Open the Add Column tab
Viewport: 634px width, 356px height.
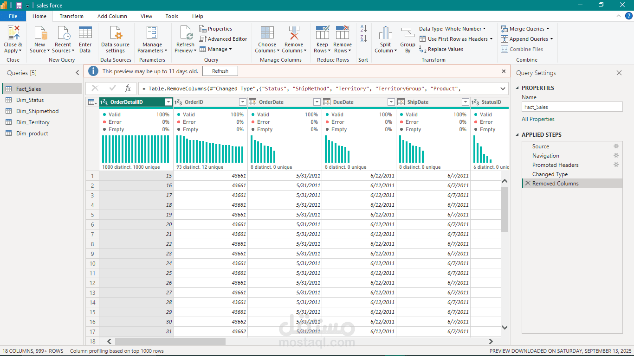click(x=112, y=16)
